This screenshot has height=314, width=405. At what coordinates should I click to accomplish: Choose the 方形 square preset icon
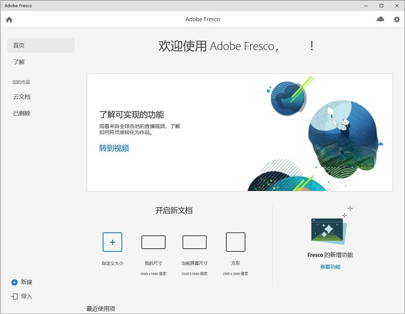click(235, 242)
